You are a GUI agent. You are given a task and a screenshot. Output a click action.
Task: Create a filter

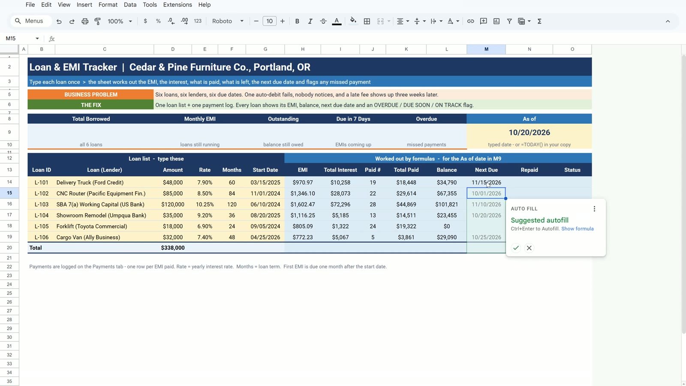tap(509, 21)
